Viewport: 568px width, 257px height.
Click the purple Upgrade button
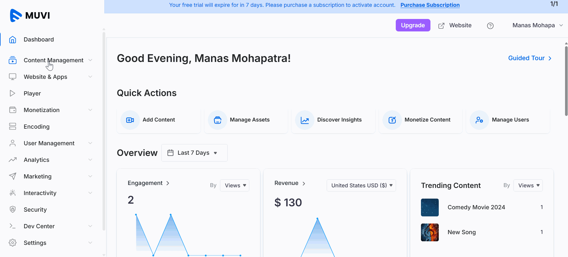point(413,25)
